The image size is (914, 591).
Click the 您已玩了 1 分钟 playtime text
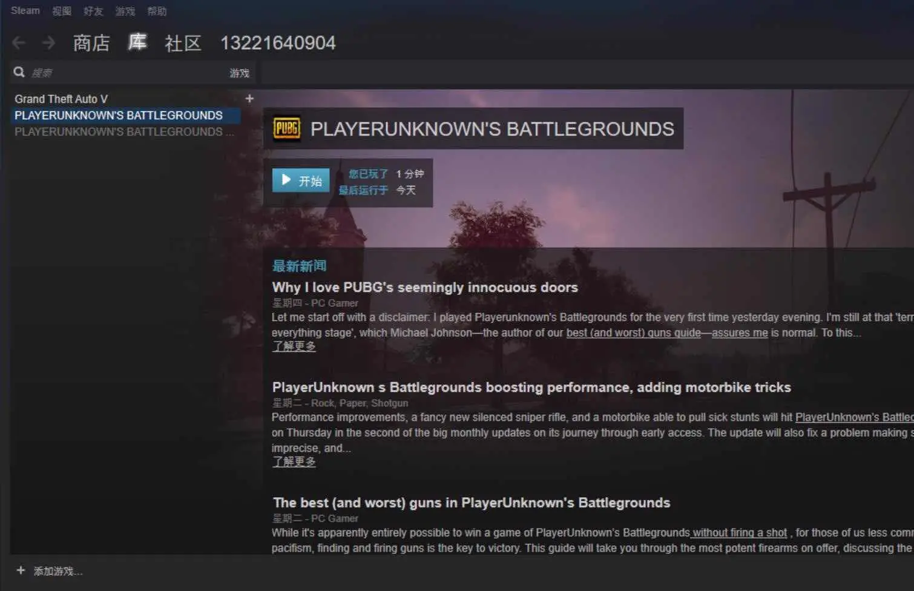coord(386,174)
